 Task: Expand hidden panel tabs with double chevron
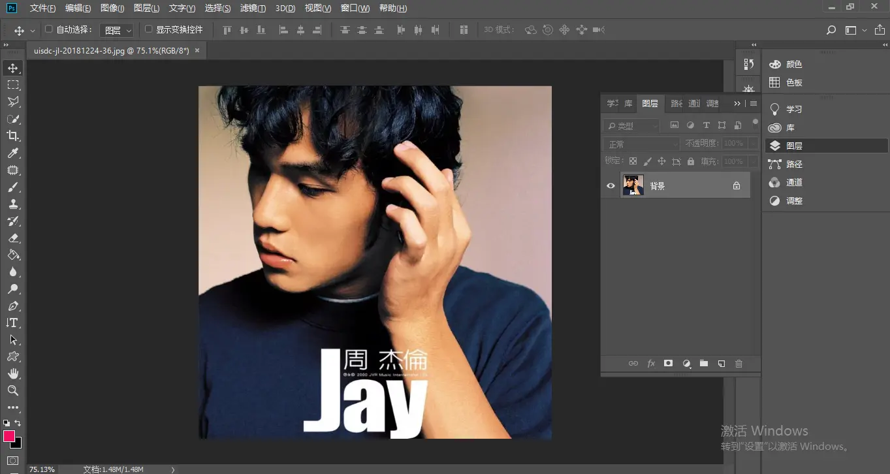737,103
